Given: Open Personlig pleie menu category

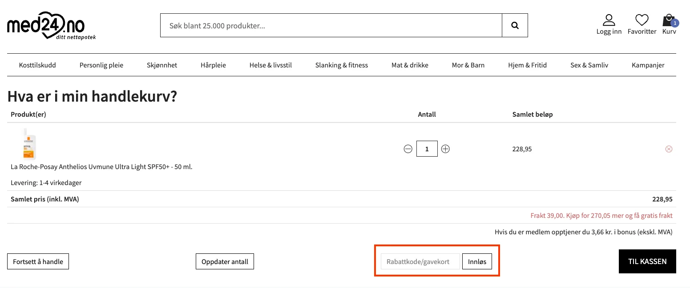Looking at the screenshot, I should [x=101, y=65].
